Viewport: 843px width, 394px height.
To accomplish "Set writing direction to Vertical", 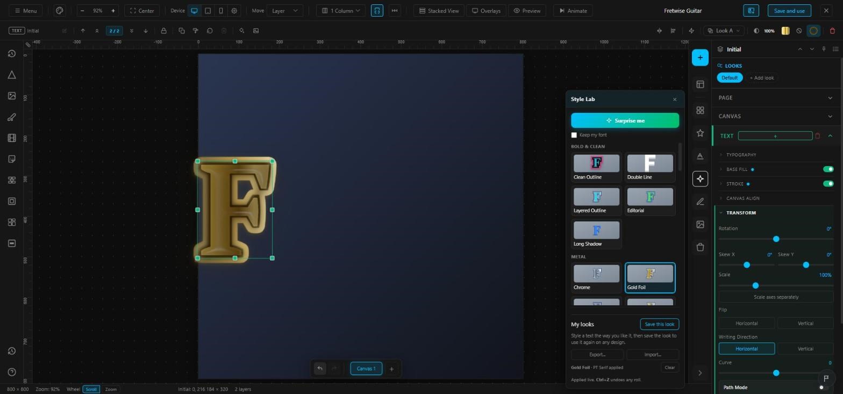I will [805, 349].
